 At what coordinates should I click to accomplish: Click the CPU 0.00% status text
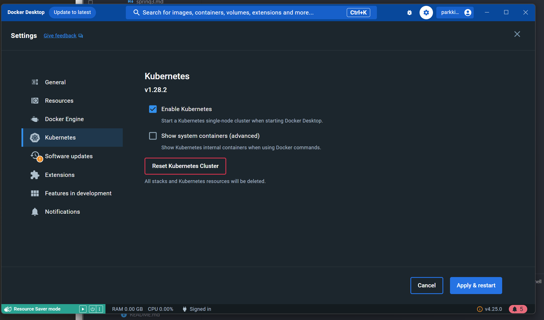tap(160, 309)
